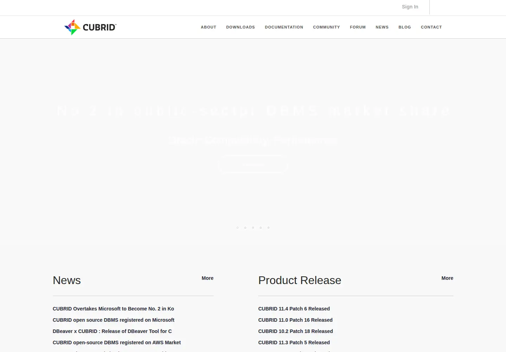
Task: View "CUBRID 11.3 Patch 5 Released" entry
Action: (x=294, y=342)
